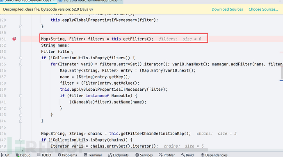This screenshot has width=283, height=157.
Task: Open the Build tool window
Action: [187, 155]
